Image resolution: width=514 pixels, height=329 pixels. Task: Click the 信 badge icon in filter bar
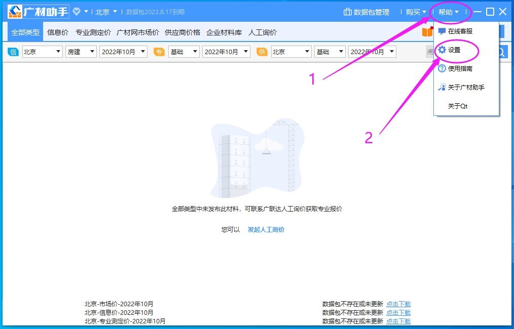pos(13,51)
